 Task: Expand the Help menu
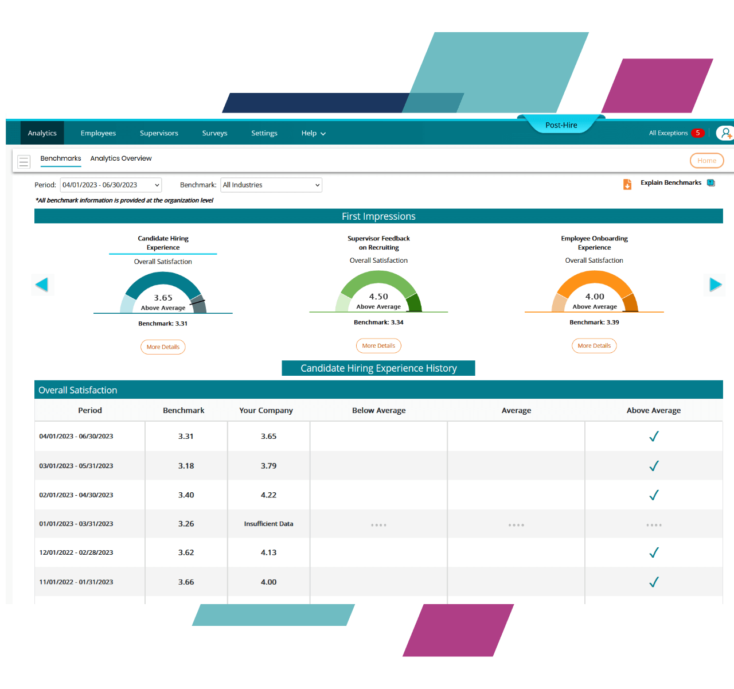[313, 133]
